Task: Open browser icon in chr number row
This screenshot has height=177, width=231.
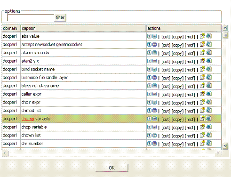Action: click(209, 143)
